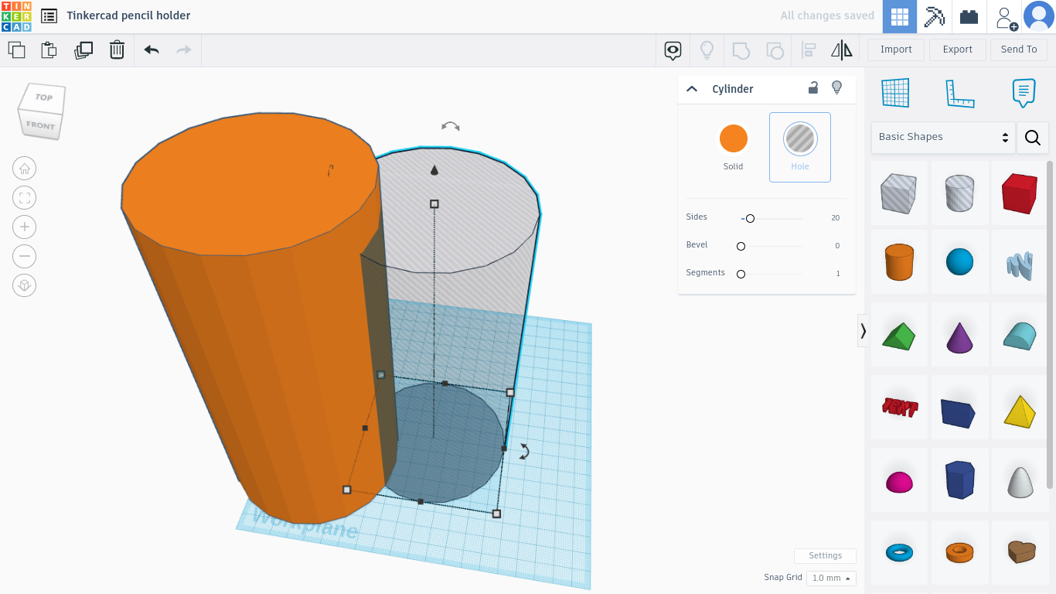The width and height of the screenshot is (1056, 594).
Task: Delete the selected cylinder
Action: tap(117, 50)
